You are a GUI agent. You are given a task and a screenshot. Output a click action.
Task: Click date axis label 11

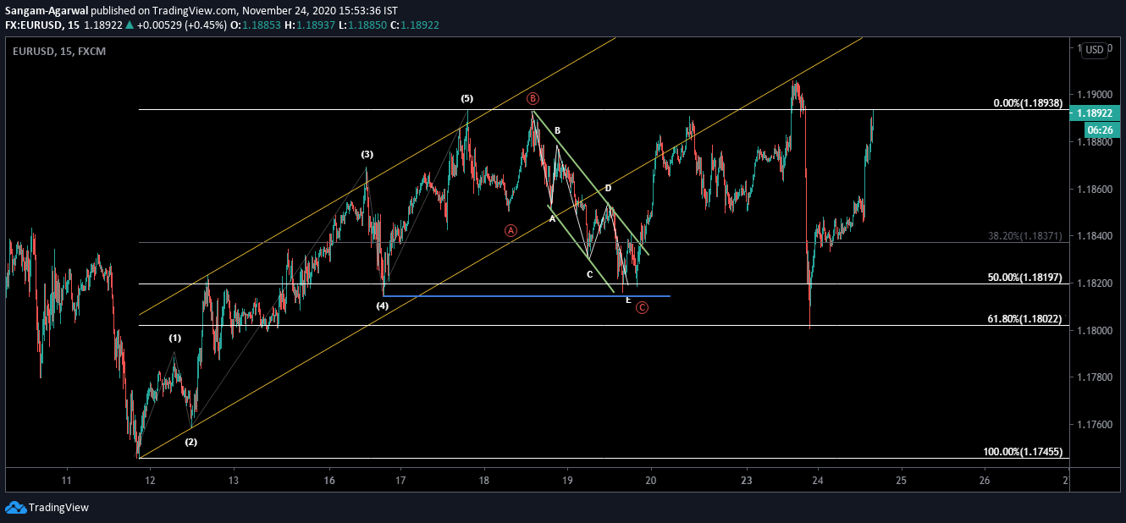pos(66,481)
